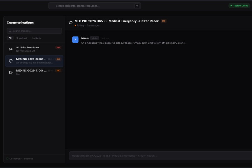Switch to the Broadcast filter tab
252x168 pixels.
(x=22, y=38)
